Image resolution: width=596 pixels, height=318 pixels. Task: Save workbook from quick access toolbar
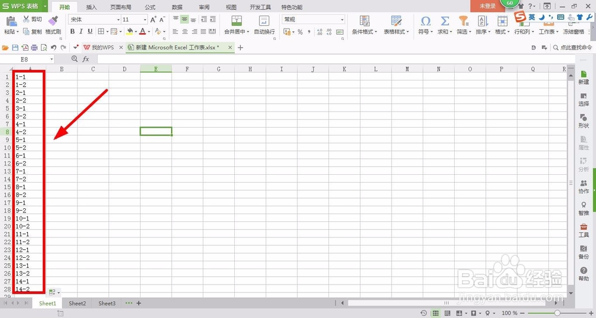coord(15,48)
